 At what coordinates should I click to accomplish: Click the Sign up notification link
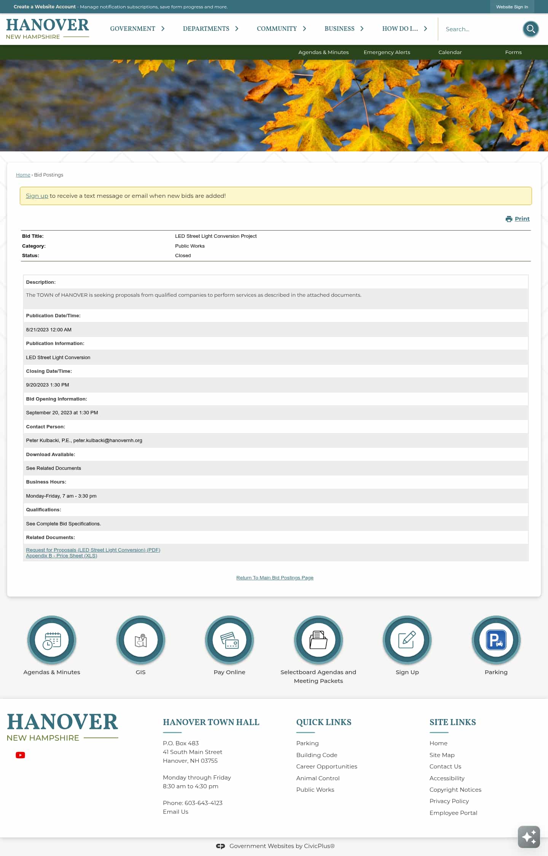(37, 196)
